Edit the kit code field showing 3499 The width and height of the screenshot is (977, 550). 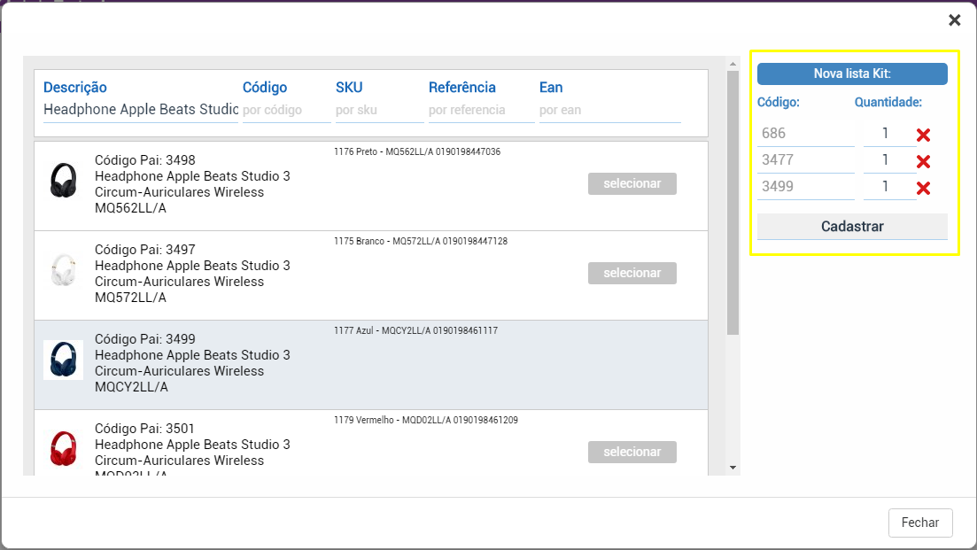pyautogui.click(x=806, y=187)
